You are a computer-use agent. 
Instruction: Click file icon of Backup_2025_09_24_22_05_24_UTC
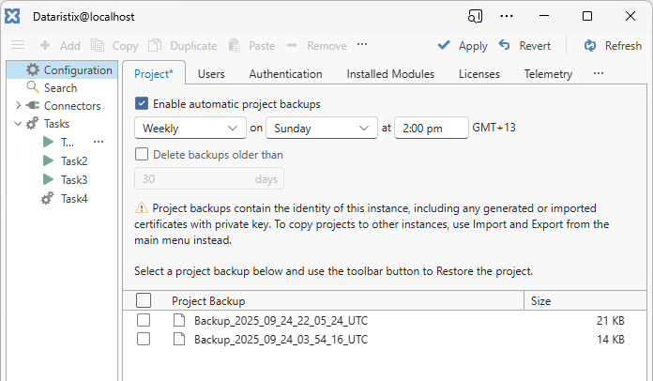click(x=179, y=320)
